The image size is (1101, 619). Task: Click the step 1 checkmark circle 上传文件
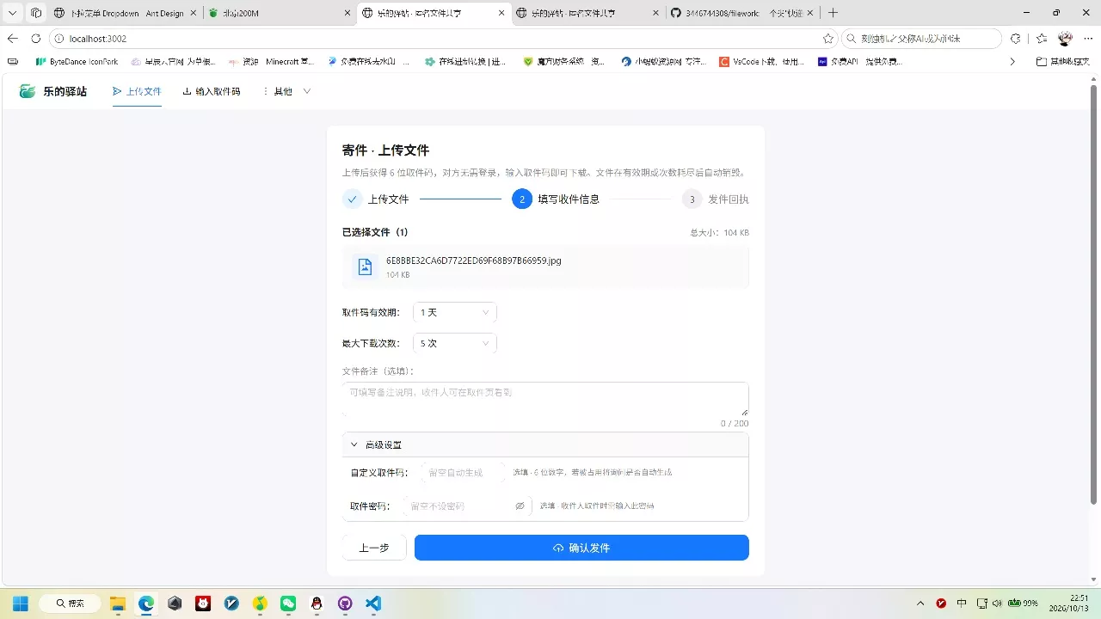click(353, 199)
